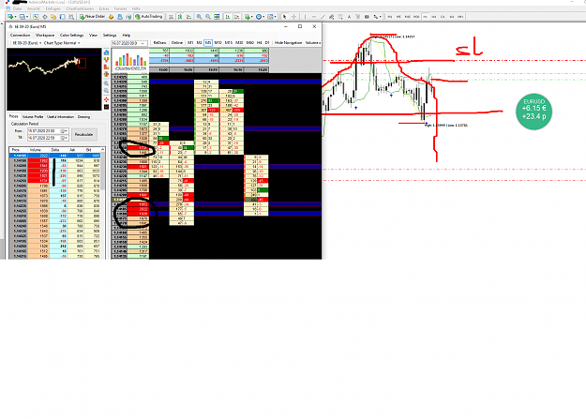Open the Drawing tab
This screenshot has height=419, width=586.
83,116
